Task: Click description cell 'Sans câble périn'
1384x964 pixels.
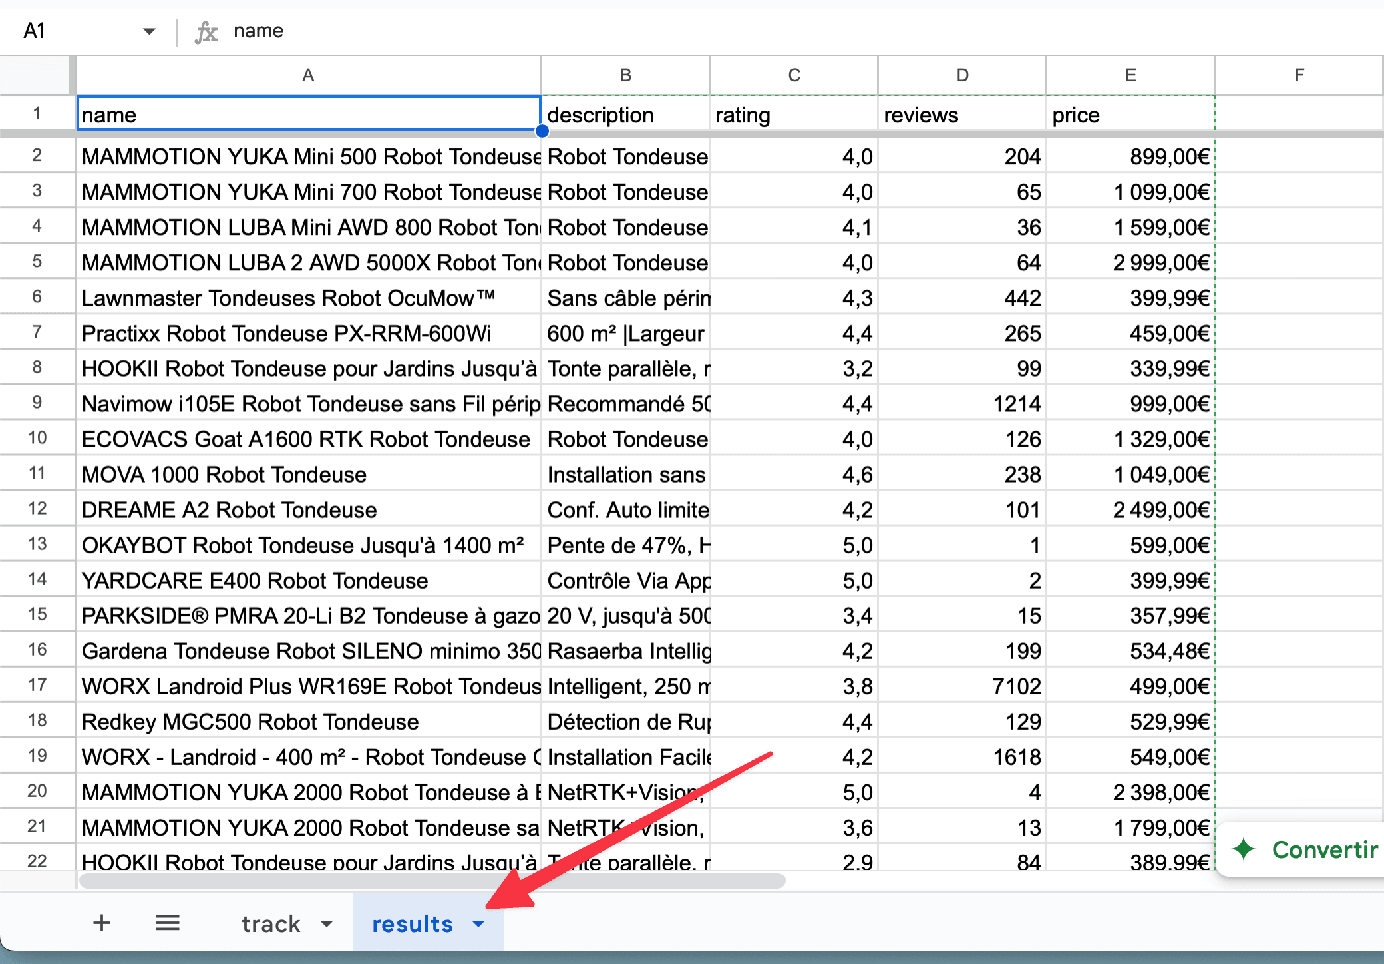Action: [625, 298]
